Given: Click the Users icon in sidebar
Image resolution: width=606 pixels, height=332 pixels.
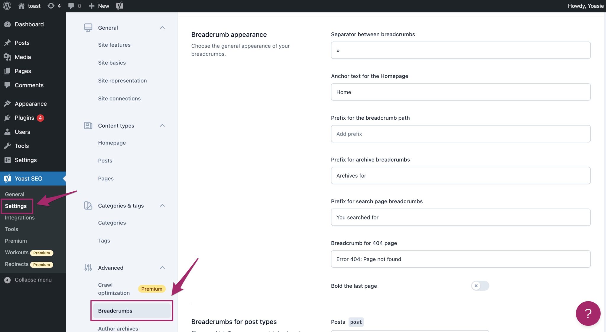Looking at the screenshot, I should click(7, 132).
